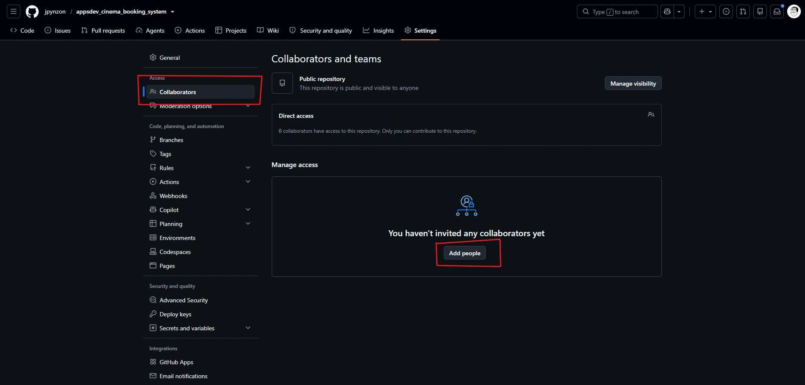Open the issues icon in header
The image size is (805, 385).
(726, 12)
